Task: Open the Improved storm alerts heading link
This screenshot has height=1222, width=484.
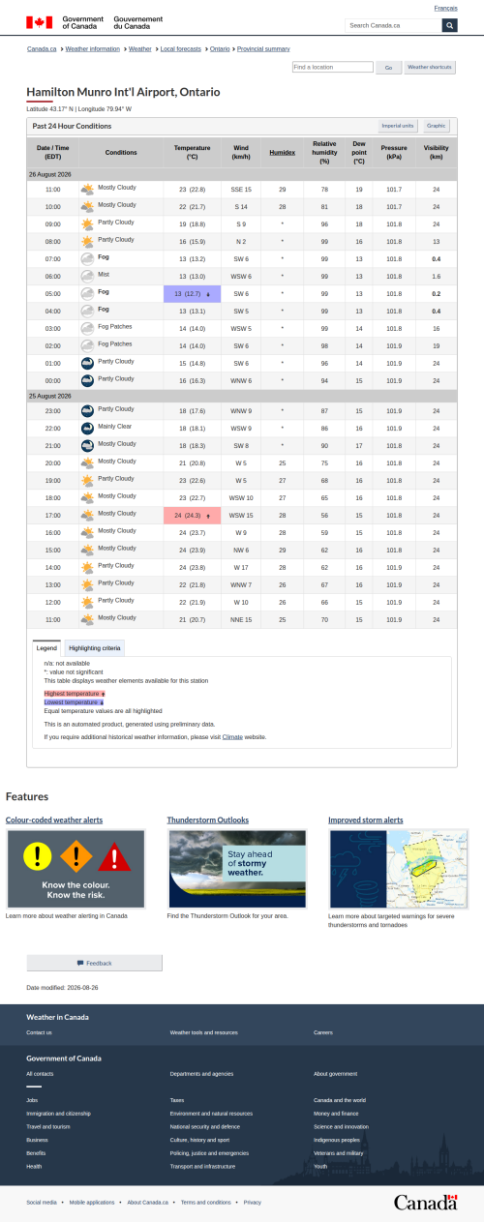Action: [366, 820]
